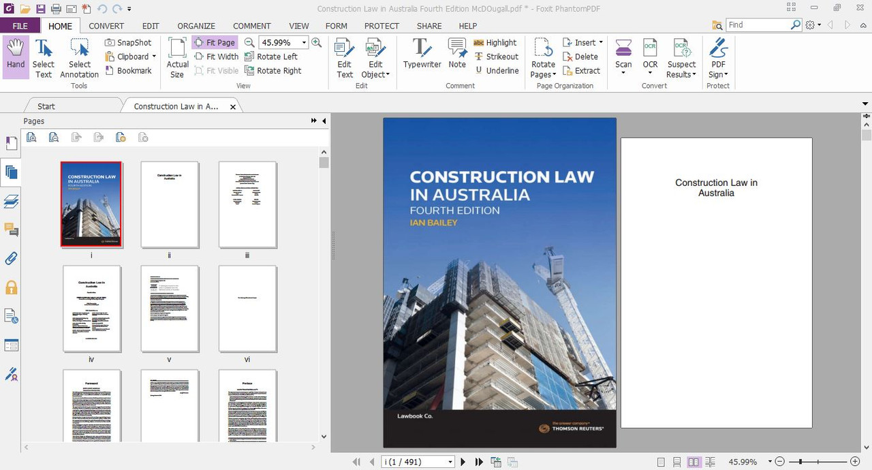Go to the next page

tap(463, 462)
